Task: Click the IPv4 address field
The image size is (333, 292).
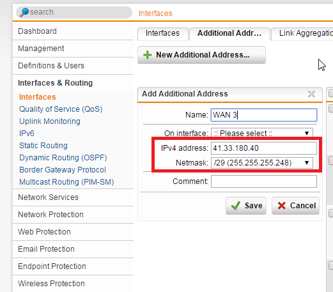Action: coord(264,148)
